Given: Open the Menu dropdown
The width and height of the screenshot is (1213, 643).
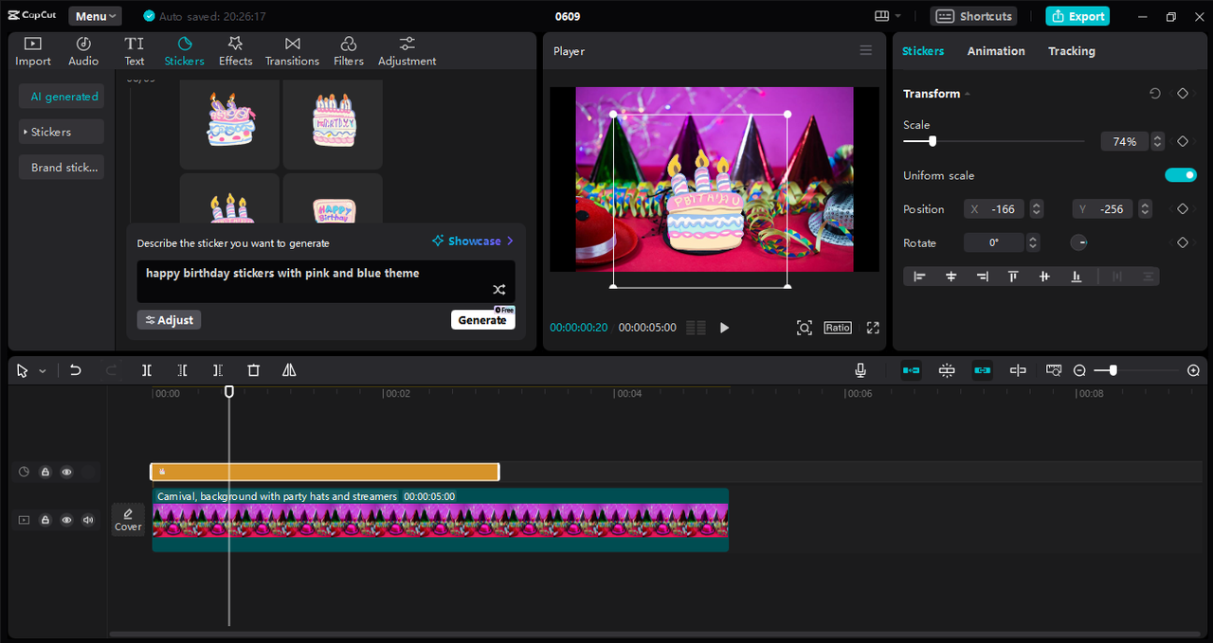Looking at the screenshot, I should [x=95, y=16].
